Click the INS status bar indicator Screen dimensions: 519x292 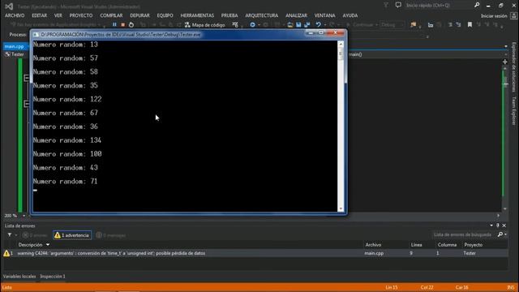tap(511, 287)
